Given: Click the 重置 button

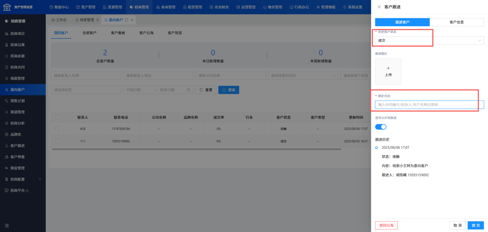Looking at the screenshot, I should pos(206,90).
